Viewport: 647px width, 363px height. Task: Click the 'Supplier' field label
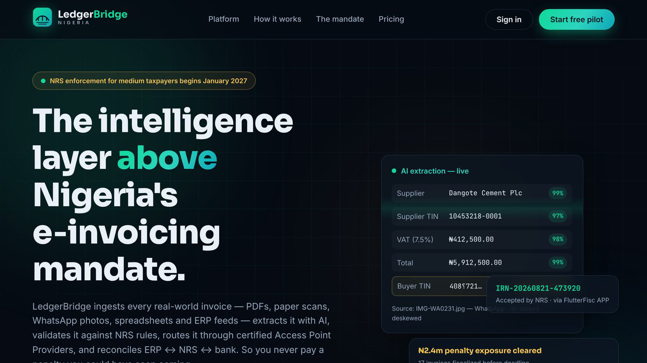[x=411, y=193]
